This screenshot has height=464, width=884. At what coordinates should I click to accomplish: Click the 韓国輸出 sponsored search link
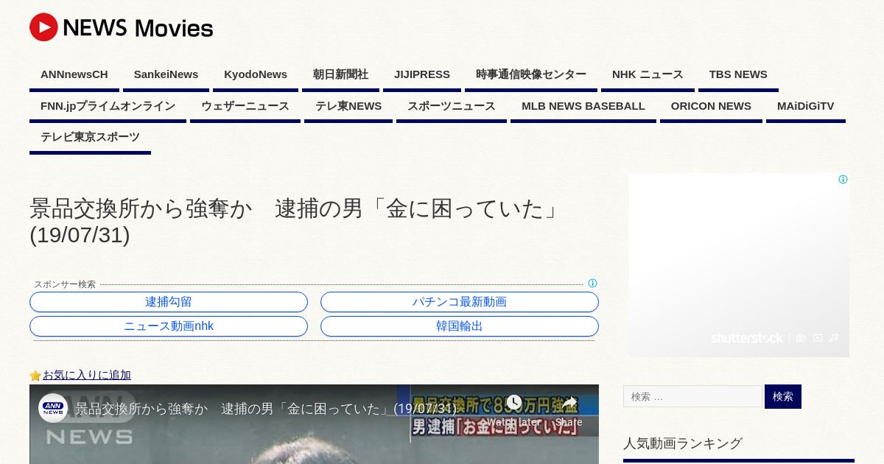click(460, 326)
